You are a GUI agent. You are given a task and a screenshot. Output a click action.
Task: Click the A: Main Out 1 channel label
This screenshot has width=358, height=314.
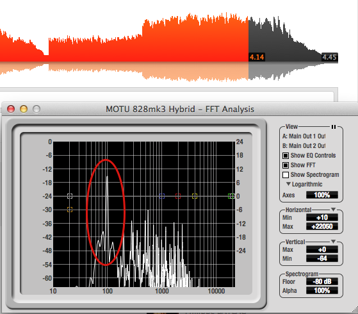304,136
